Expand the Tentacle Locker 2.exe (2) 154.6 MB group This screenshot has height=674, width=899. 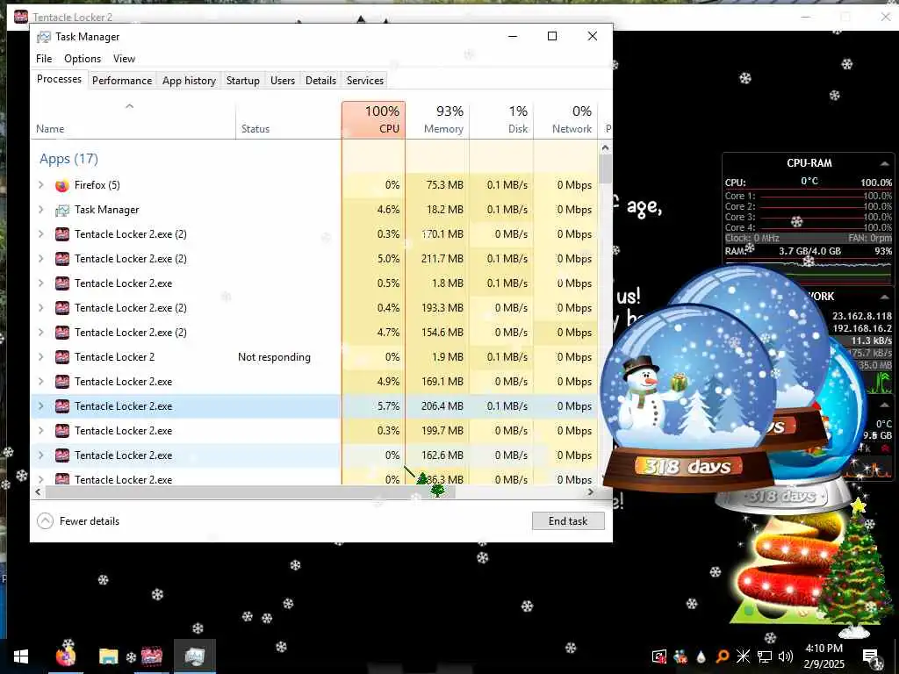pyautogui.click(x=40, y=333)
